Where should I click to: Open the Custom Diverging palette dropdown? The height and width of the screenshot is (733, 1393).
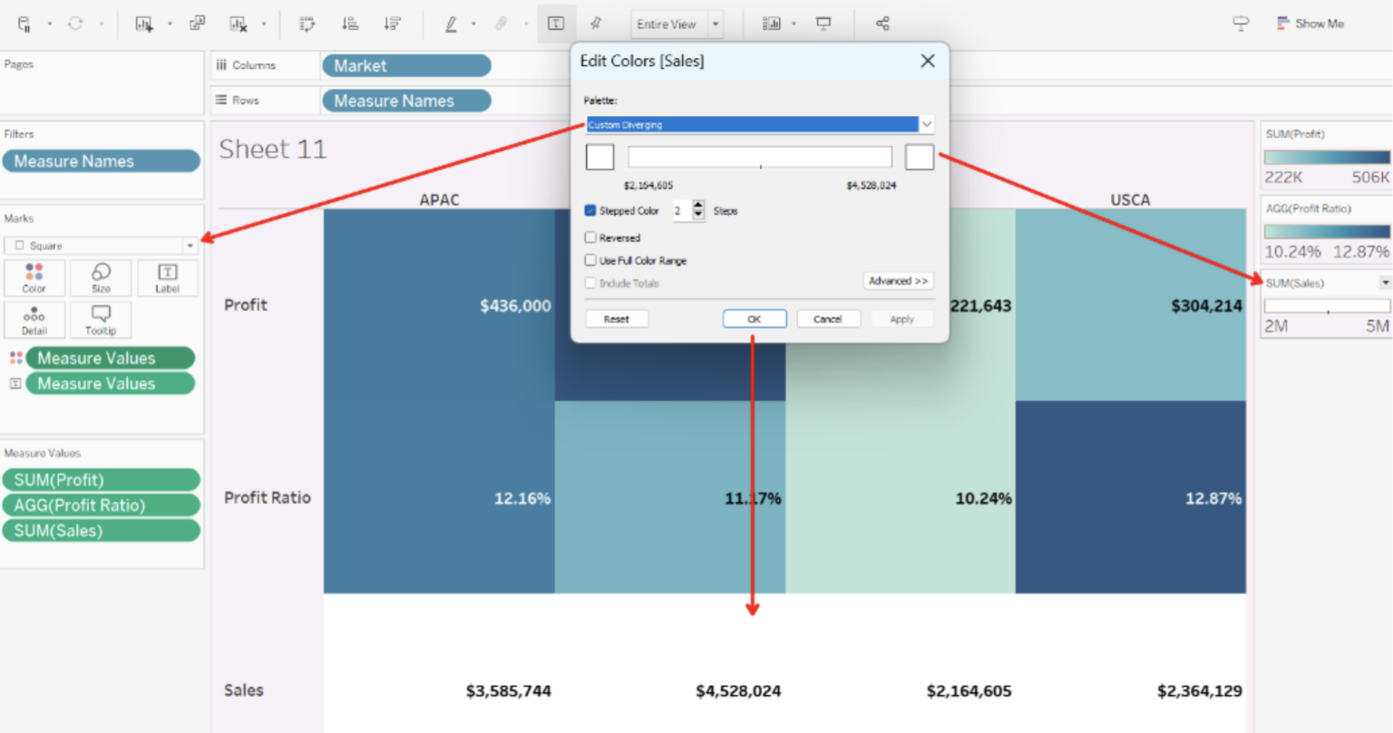coord(927,124)
